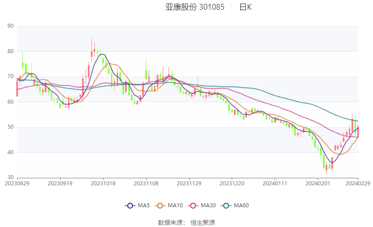Click the x-axis date label 20240229
Screen dimensions: 373x227
(358, 184)
